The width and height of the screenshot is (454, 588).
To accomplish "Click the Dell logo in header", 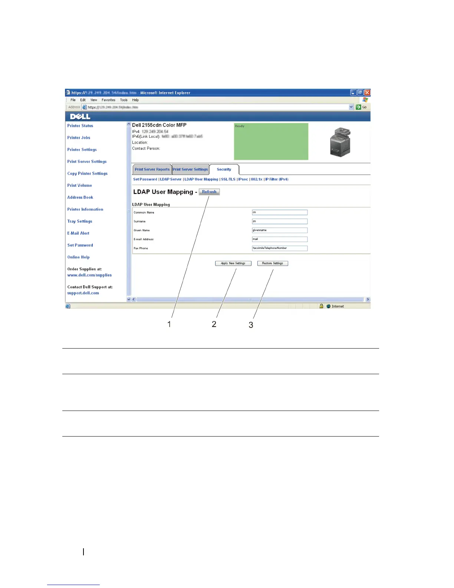I will click(80, 117).
